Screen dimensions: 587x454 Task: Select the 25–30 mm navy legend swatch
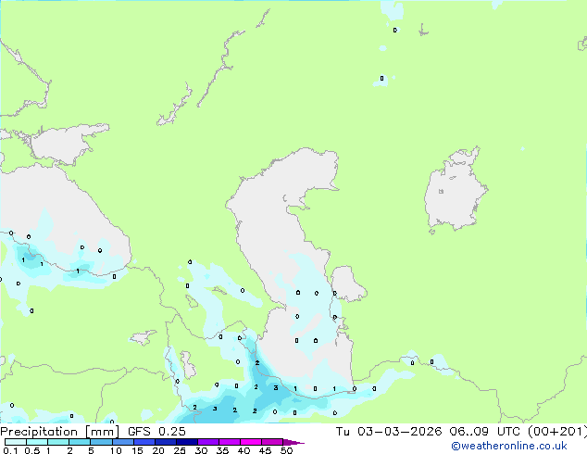pyautogui.click(x=187, y=442)
